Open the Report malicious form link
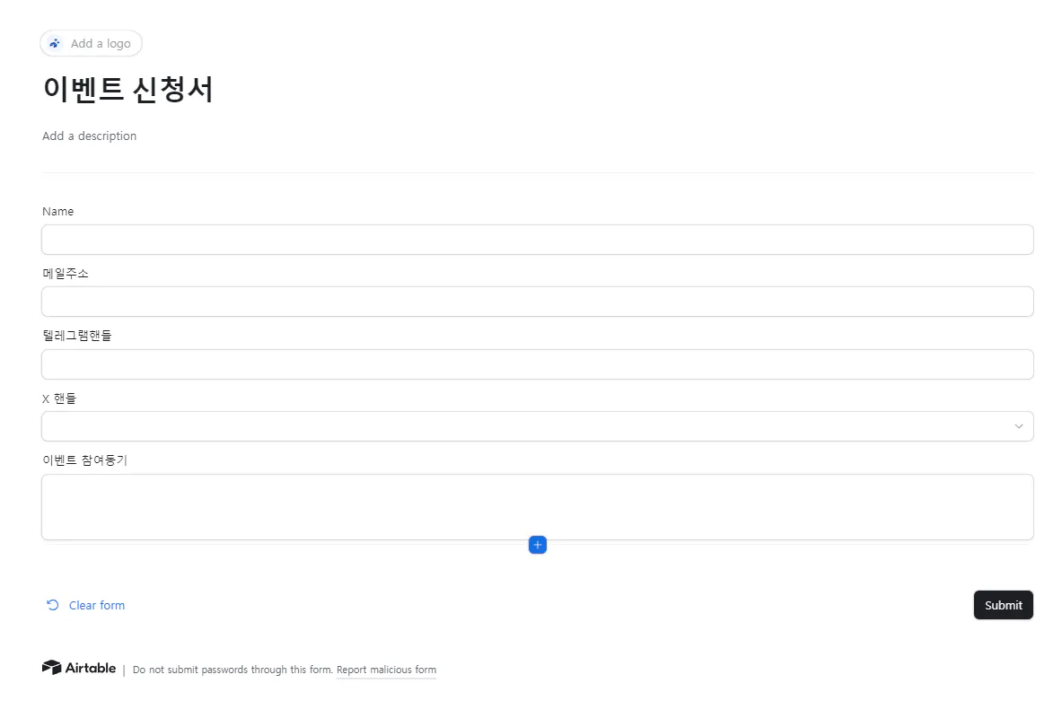1062x727 pixels. point(386,670)
